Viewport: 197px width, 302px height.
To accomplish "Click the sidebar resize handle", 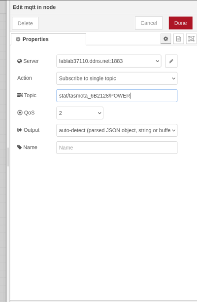I will tap(8, 157).
